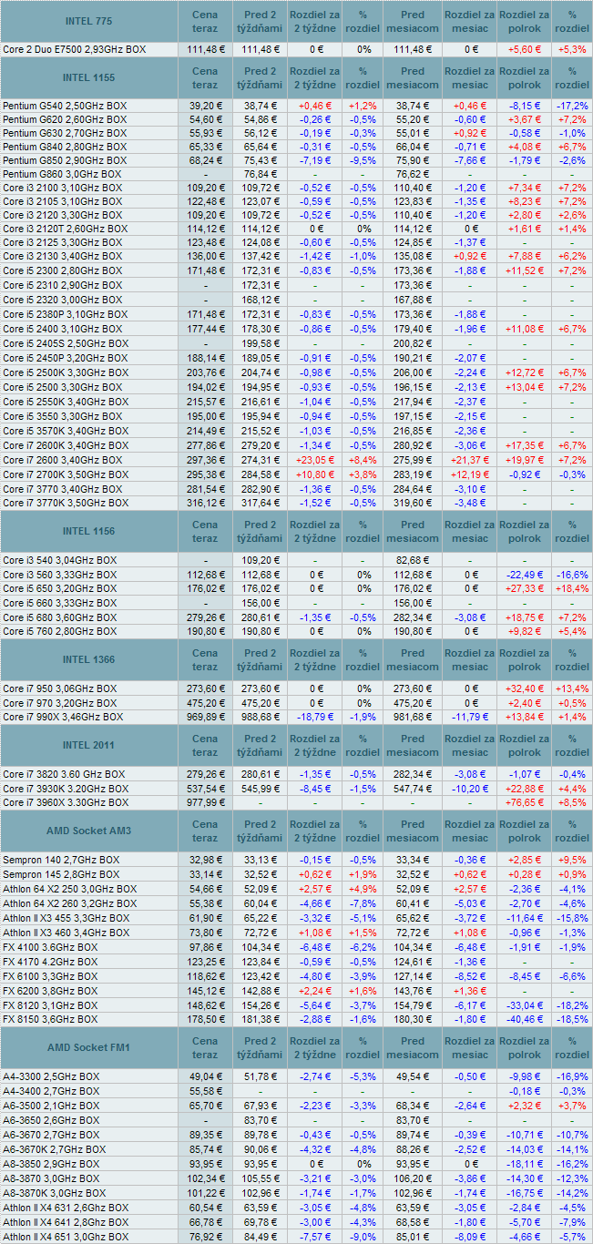Screen dimensions: 593x1244
Task: Click -22,49 € half-year difference for Core i3 560
Action: point(525,574)
